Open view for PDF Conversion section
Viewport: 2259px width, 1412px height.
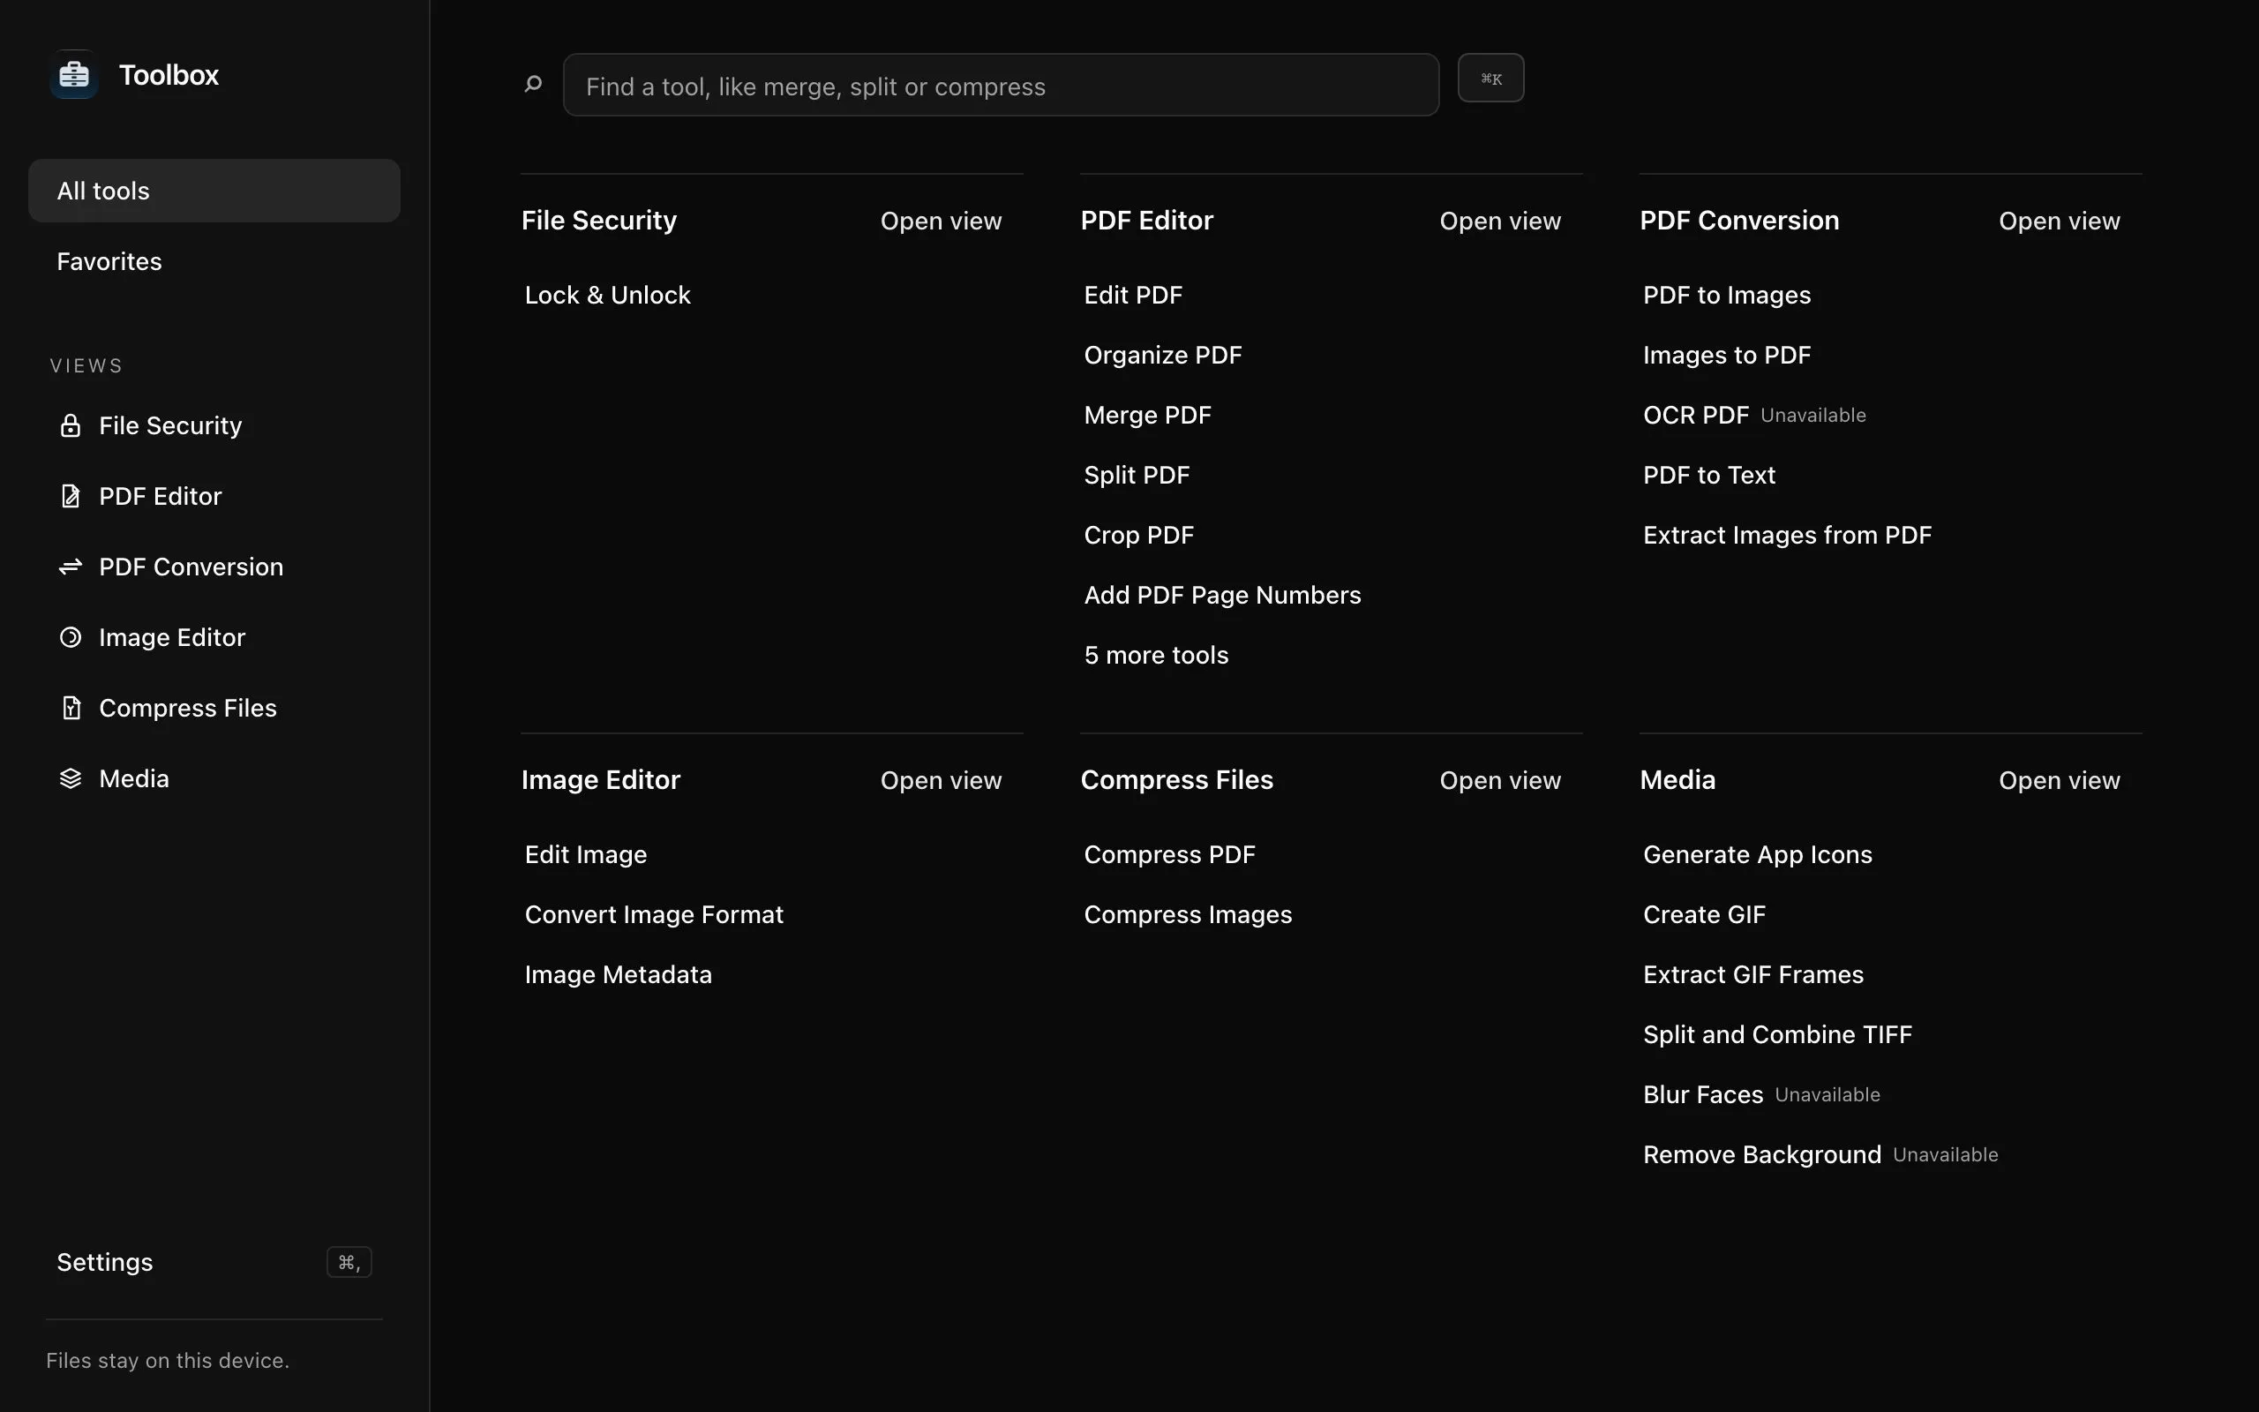[x=2060, y=221]
